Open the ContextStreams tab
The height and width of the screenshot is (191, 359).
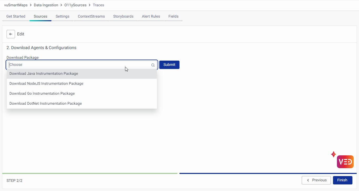91,16
